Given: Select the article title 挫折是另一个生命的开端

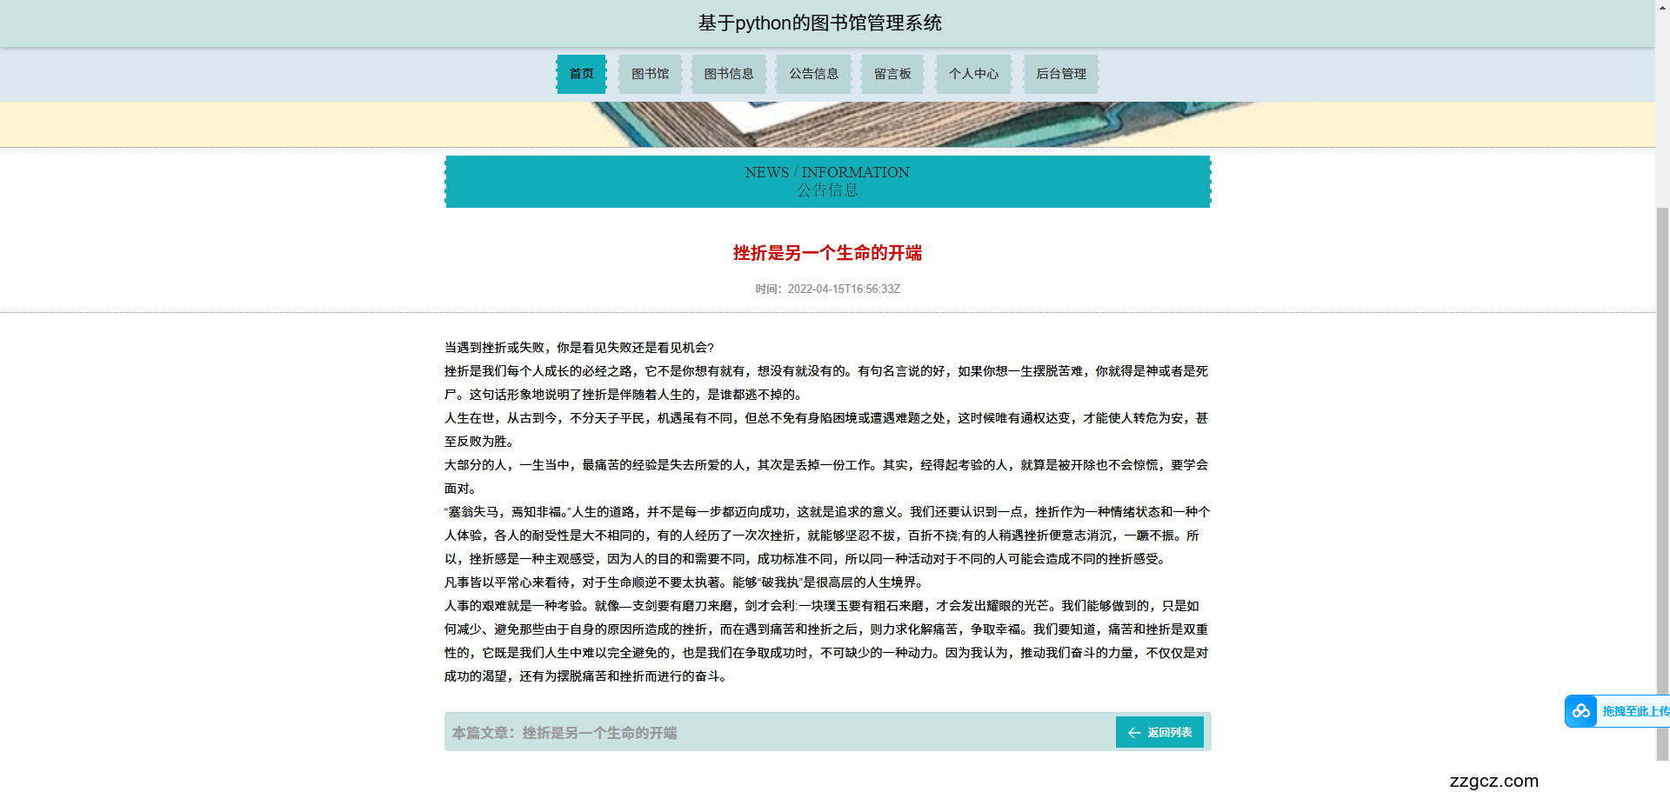Looking at the screenshot, I should coord(826,253).
